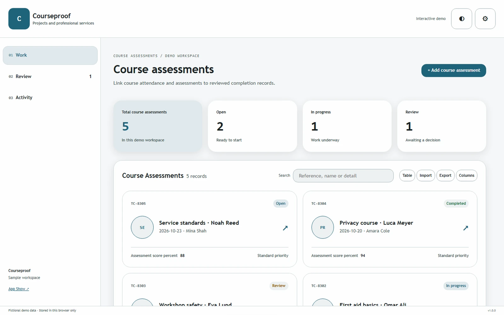
Task: Open the Columns options
Action: 467,175
